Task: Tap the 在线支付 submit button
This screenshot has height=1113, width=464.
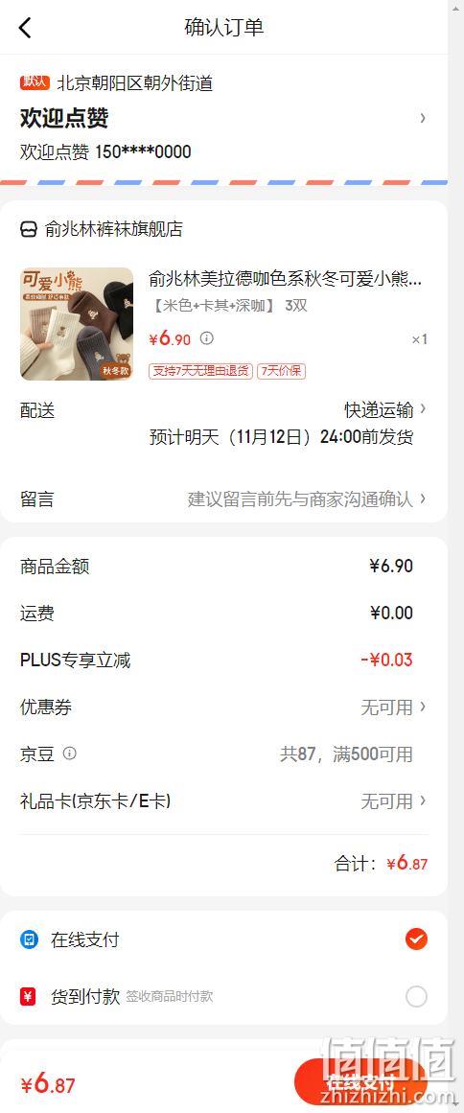Action: coord(360,1083)
